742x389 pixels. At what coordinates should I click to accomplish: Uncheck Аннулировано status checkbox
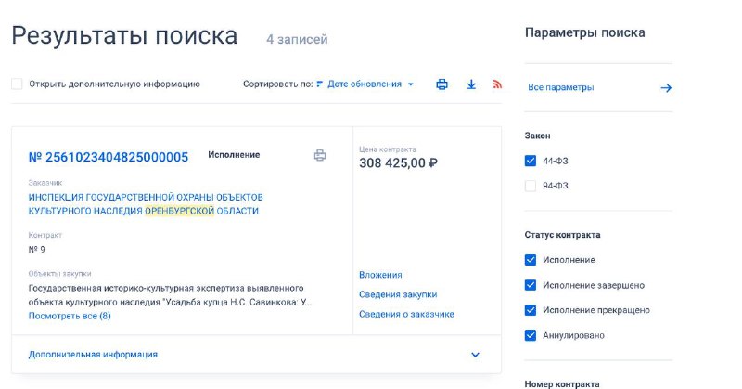[531, 335]
